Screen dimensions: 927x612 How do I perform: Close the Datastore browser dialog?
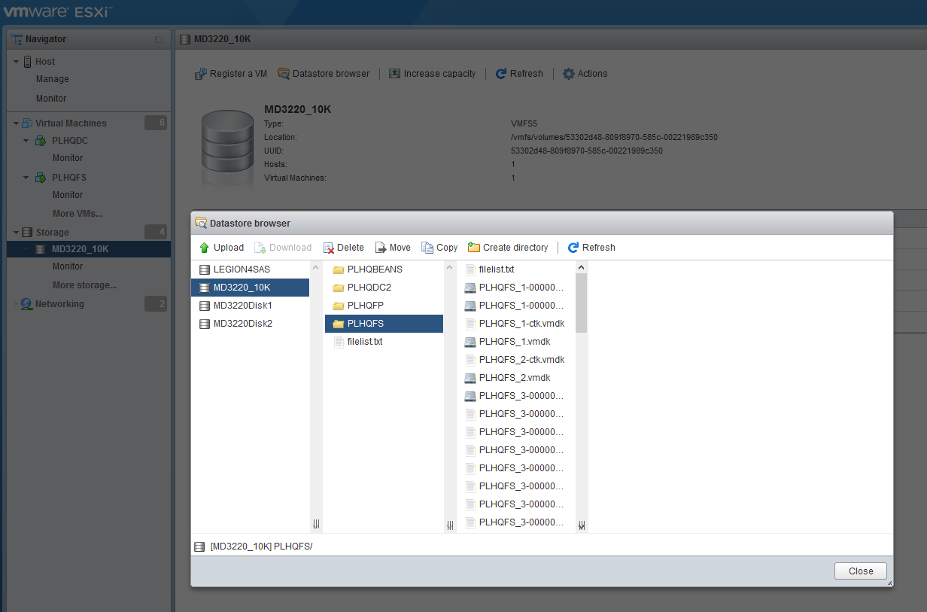861,571
